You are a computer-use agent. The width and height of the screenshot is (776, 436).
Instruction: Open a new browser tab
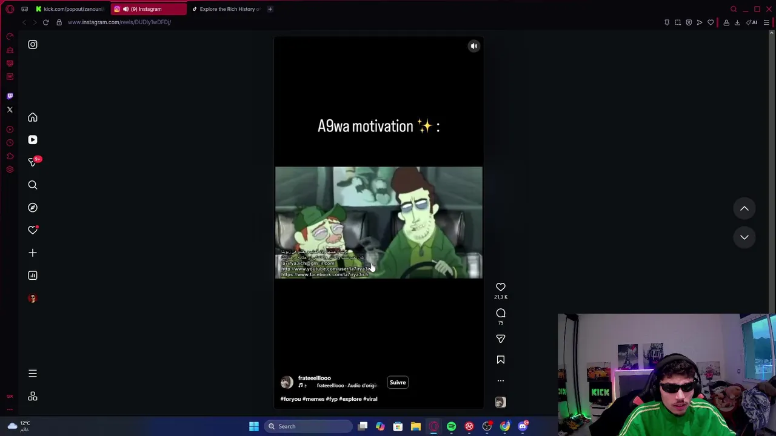(x=270, y=9)
